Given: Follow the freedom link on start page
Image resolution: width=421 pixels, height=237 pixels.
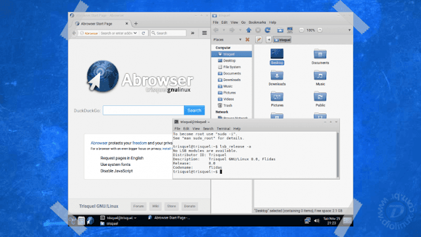Looking at the screenshot, I should pyautogui.click(x=139, y=143).
